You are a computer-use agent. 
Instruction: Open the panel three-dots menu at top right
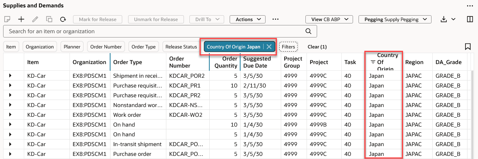coord(470,6)
